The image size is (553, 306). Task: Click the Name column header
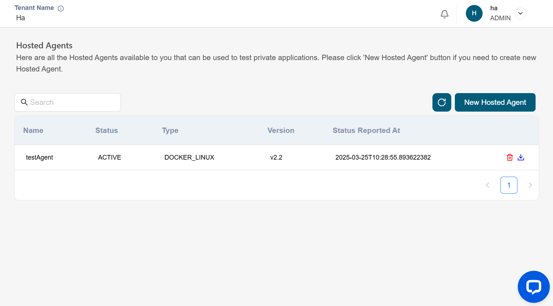coord(33,130)
